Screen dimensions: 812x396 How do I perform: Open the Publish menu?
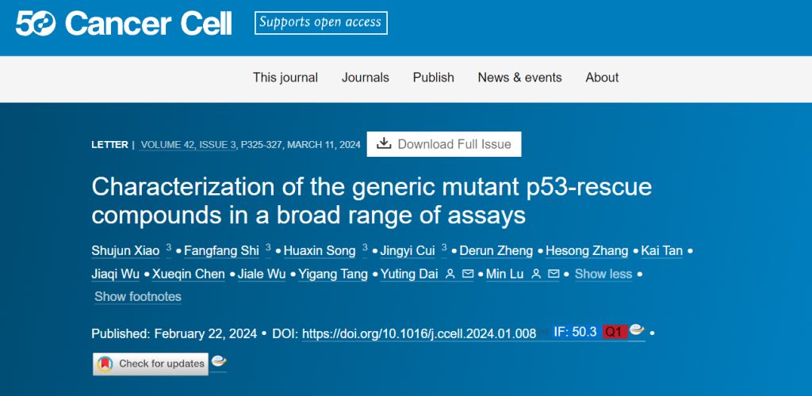coord(434,78)
